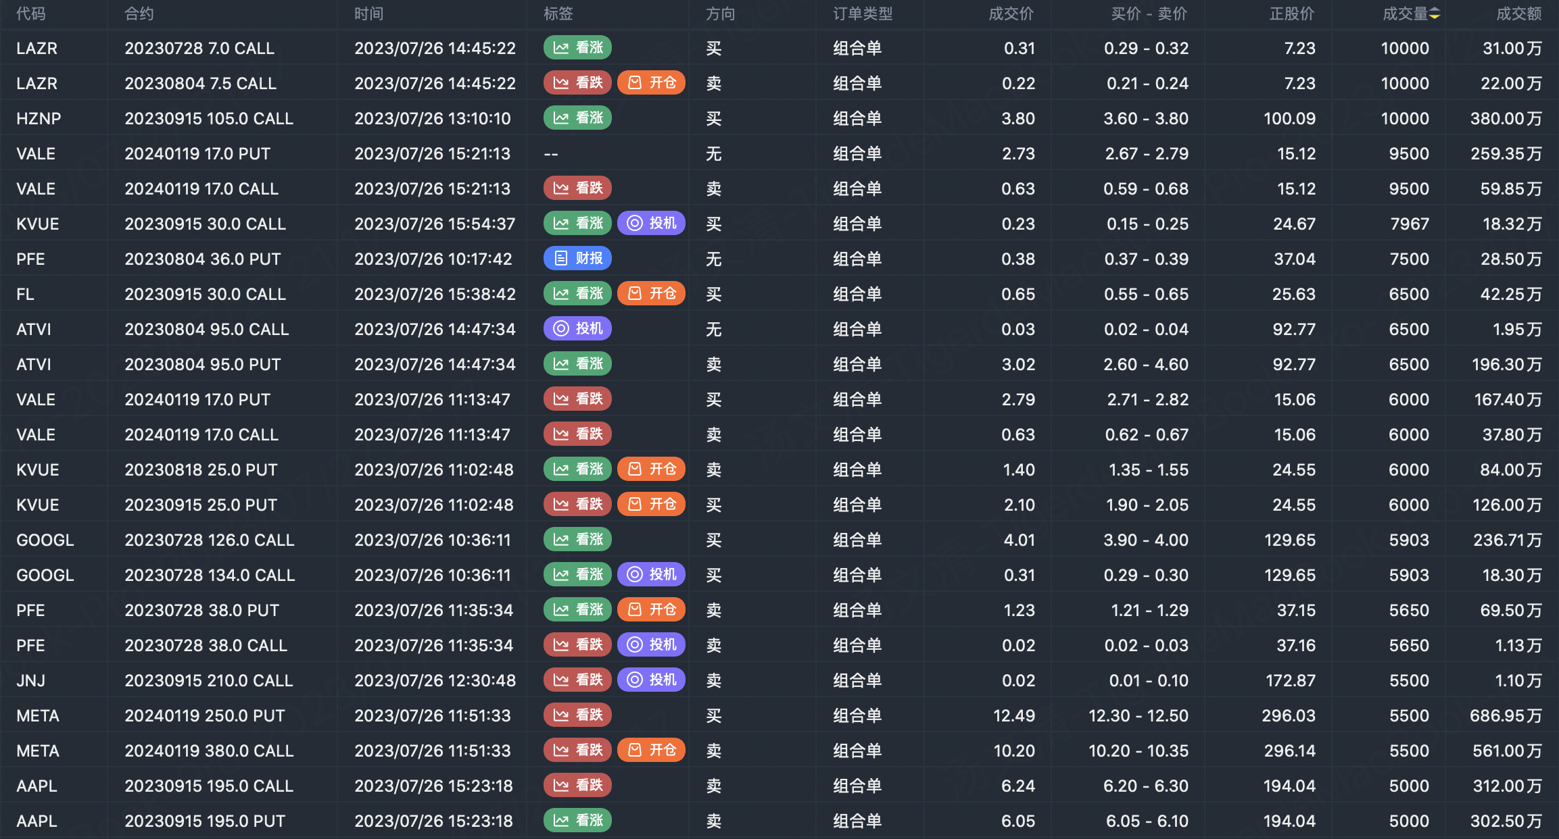The height and width of the screenshot is (839, 1559).
Task: Select contract 20230728 134.0 CALL
Action: point(210,575)
